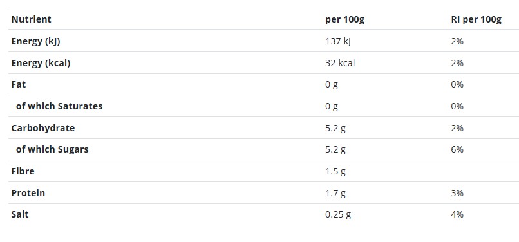The image size is (519, 242).
Task: Select the 137 kJ value
Action: (x=337, y=41)
